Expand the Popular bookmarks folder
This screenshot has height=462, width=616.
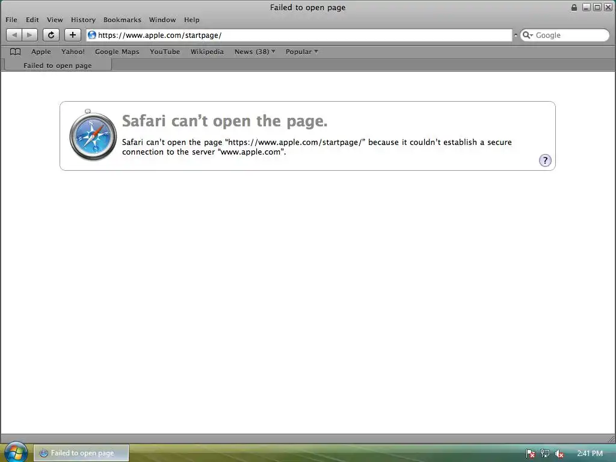[302, 52]
